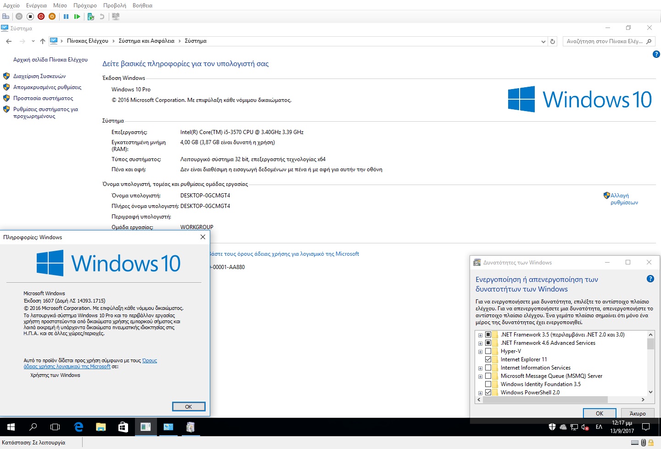The width and height of the screenshot is (661, 449).
Task: Open taskbar search
Action: coord(33,427)
